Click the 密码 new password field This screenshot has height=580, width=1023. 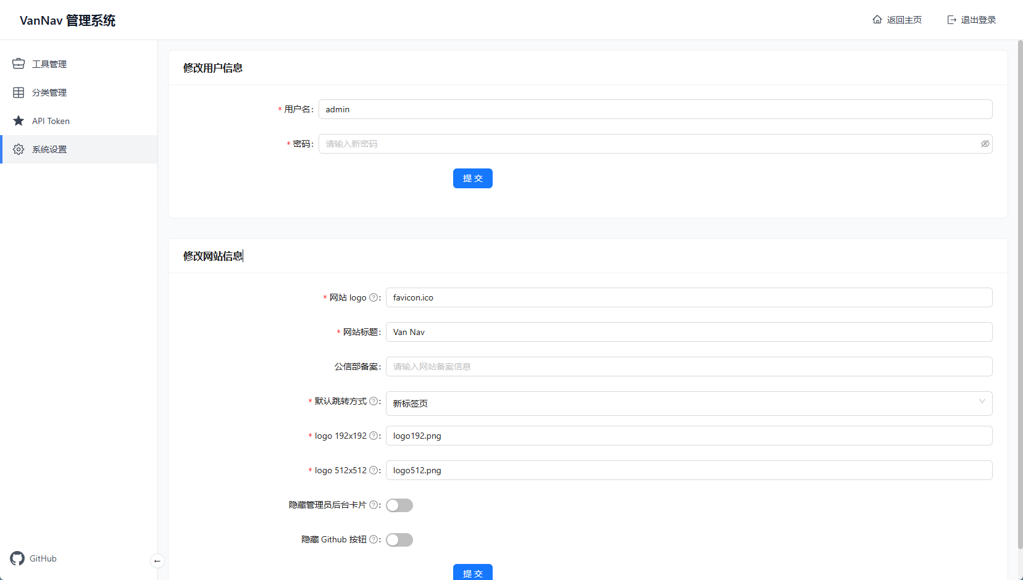point(656,144)
